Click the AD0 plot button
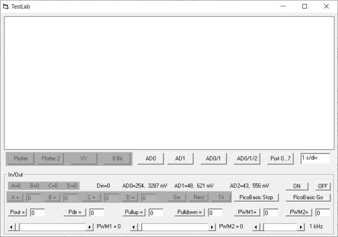This screenshot has width=338, height=237. pyautogui.click(x=150, y=159)
